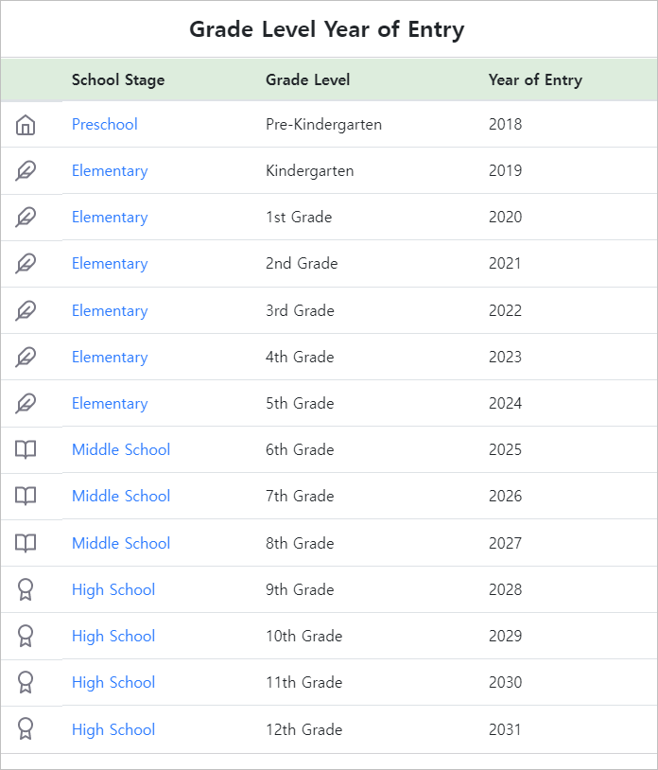This screenshot has width=658, height=770.
Task: Click the feather icon in the Kindergarten row
Action: [26, 171]
